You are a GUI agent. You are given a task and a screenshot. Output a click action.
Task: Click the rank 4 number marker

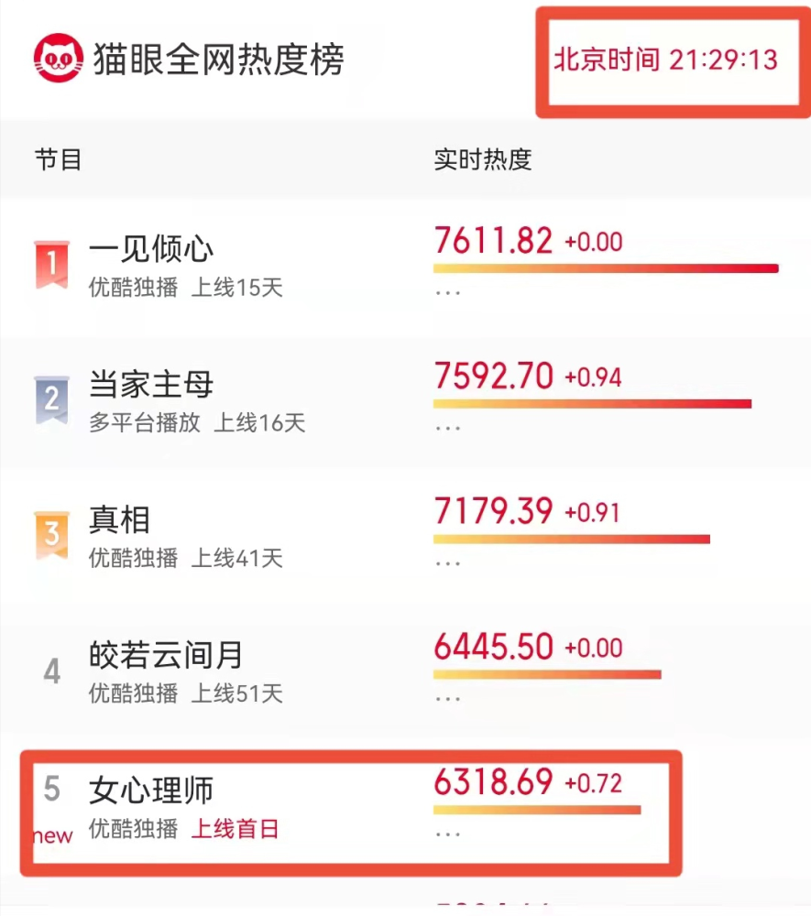pos(52,671)
